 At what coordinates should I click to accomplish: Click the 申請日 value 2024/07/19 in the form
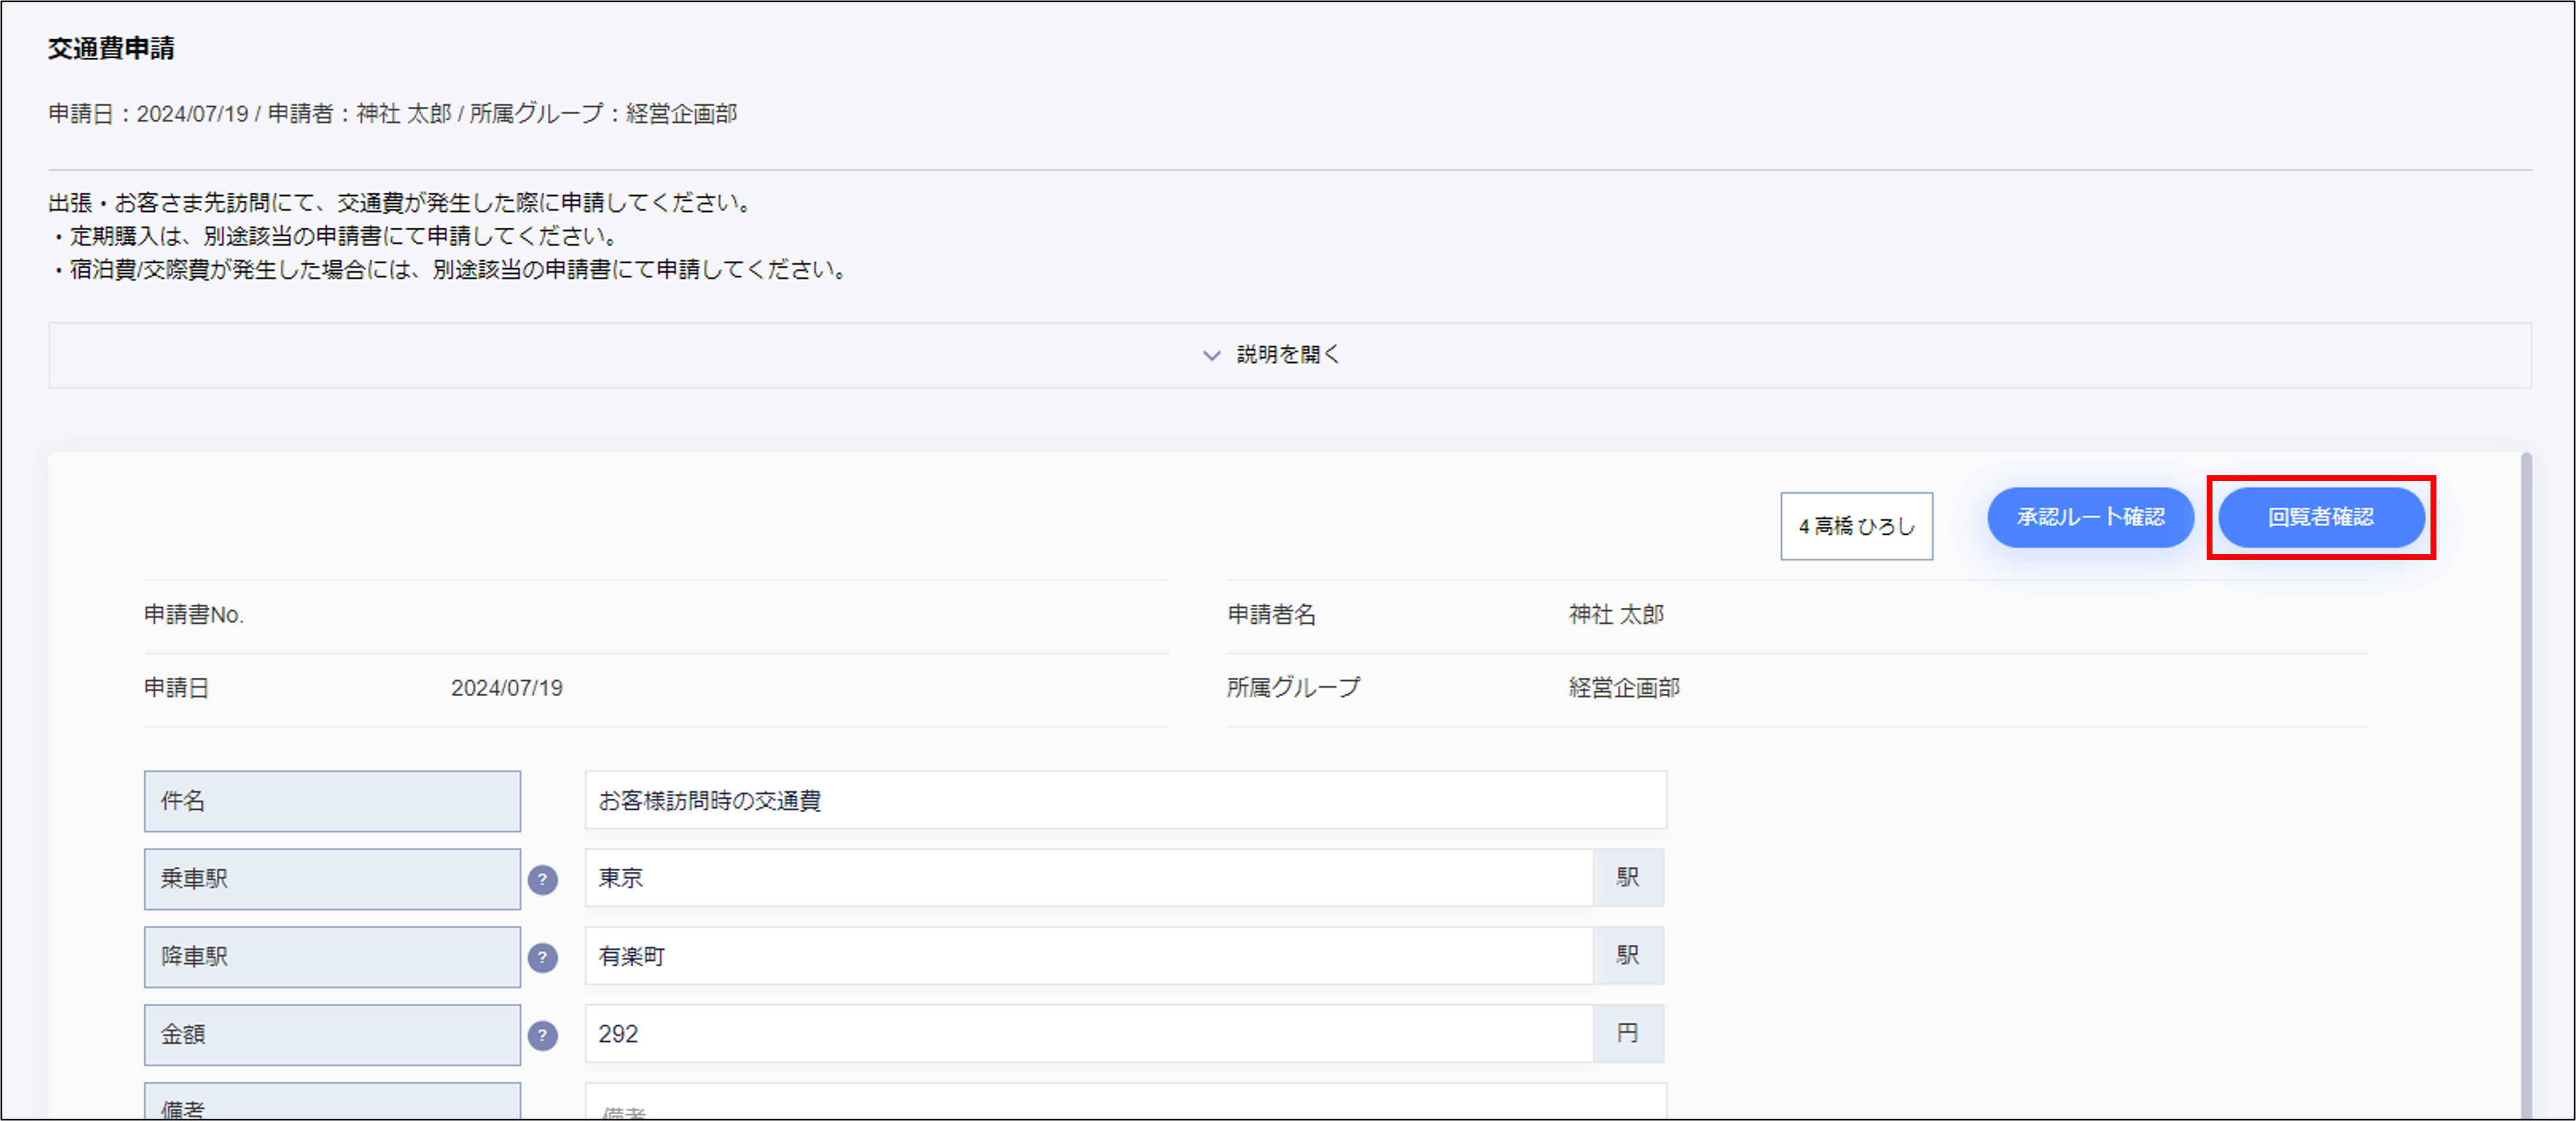coord(507,687)
